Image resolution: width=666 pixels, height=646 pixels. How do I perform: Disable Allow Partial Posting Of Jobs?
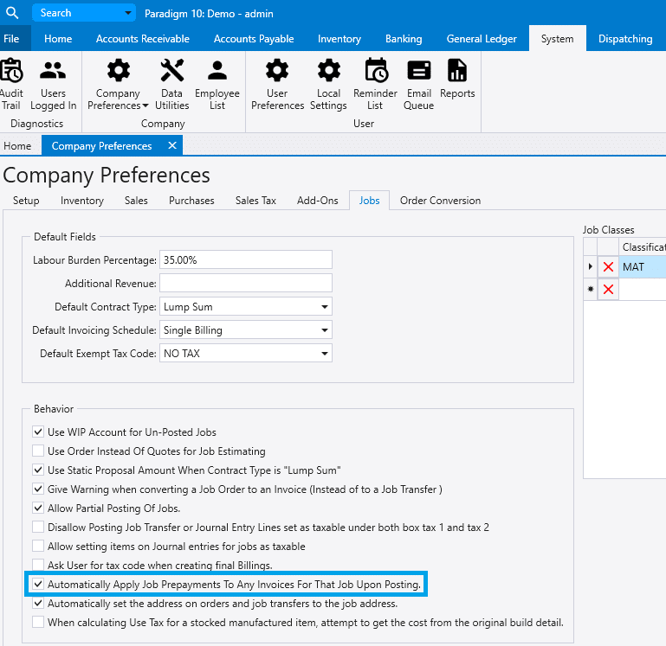(x=38, y=508)
